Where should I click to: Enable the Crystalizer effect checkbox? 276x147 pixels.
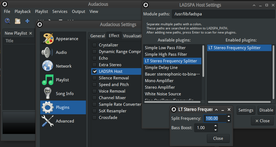click(x=94, y=45)
